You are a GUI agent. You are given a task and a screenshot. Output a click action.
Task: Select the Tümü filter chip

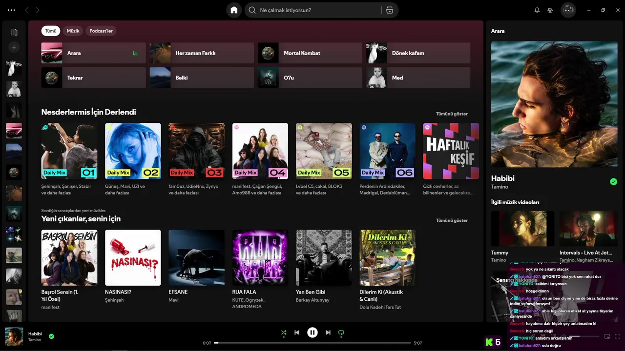(x=51, y=31)
